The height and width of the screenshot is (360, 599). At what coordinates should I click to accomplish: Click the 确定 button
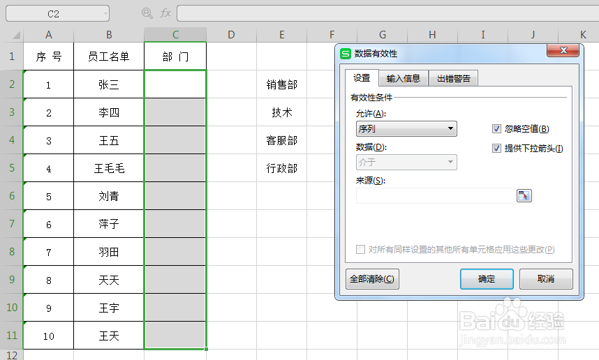tap(487, 279)
